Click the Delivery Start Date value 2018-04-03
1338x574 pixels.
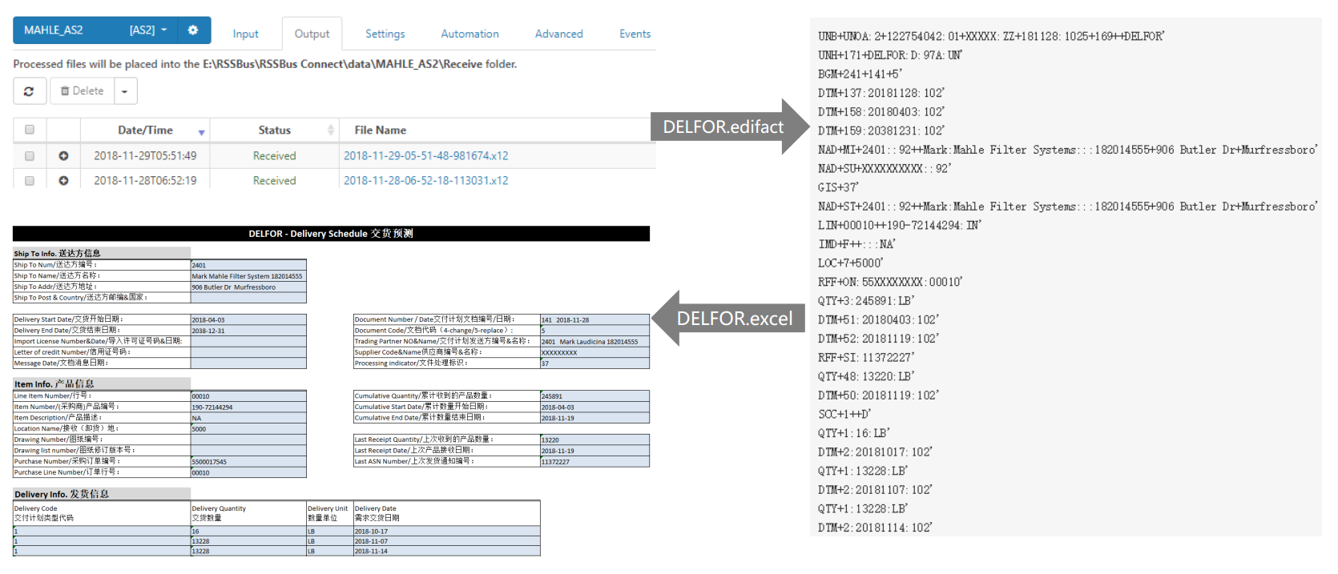[248, 319]
